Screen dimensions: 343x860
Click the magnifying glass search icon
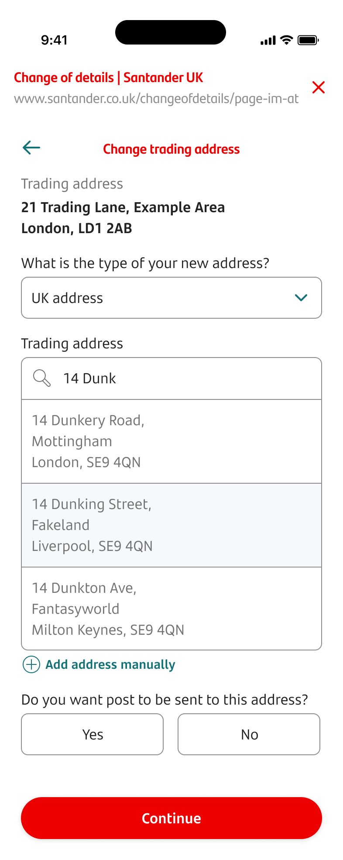pyautogui.click(x=42, y=378)
